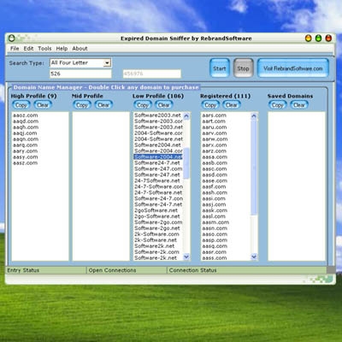Open the Tools menu
342x342 pixels.
point(44,49)
